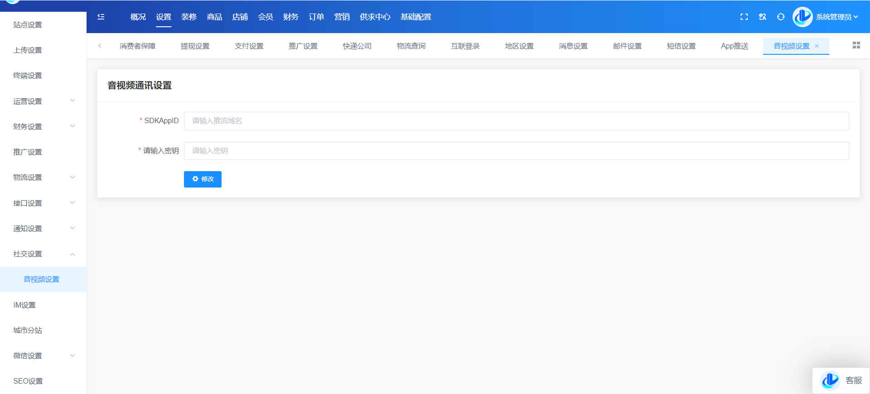870x394 pixels.
Task: Open IM设置 in the sidebar
Action: coord(24,305)
